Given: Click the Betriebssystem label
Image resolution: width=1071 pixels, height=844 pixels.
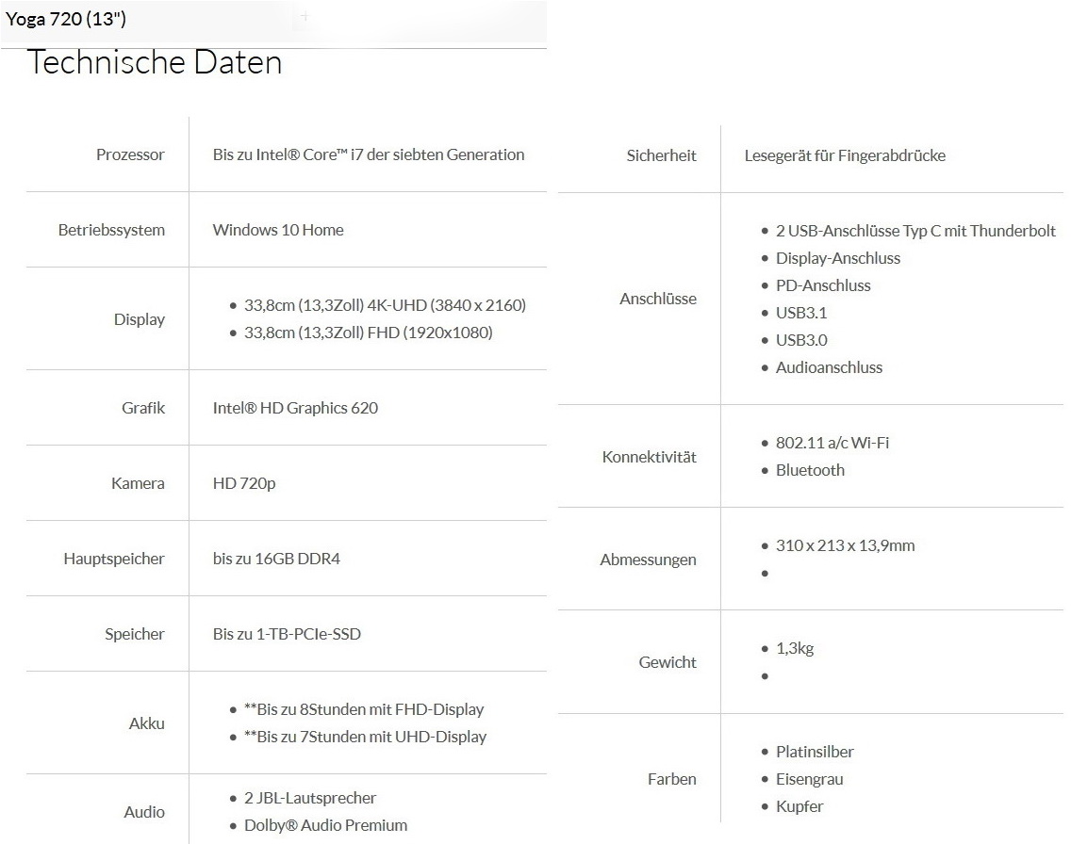Looking at the screenshot, I should pos(111,230).
